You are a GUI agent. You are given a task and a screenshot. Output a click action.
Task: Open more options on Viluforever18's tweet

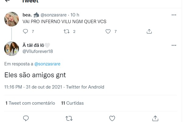pos(174,45)
